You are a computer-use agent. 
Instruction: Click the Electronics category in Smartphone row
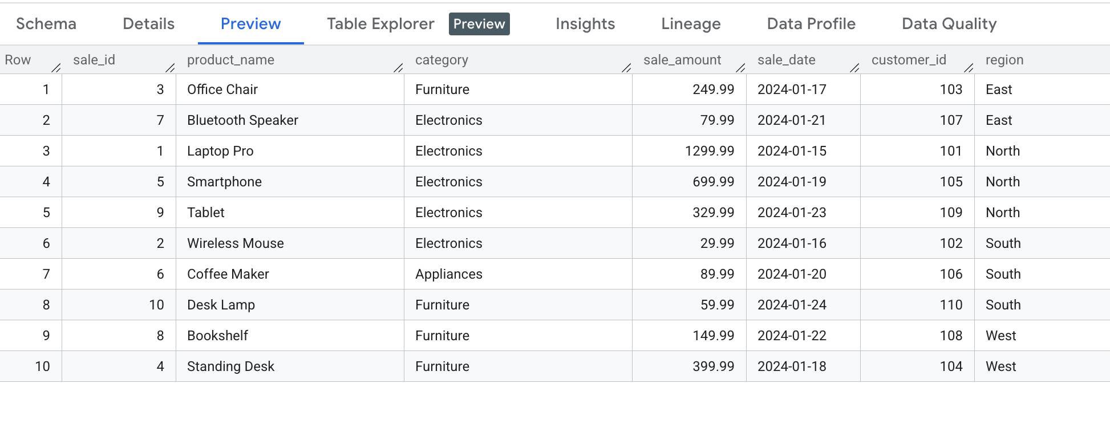coord(448,182)
